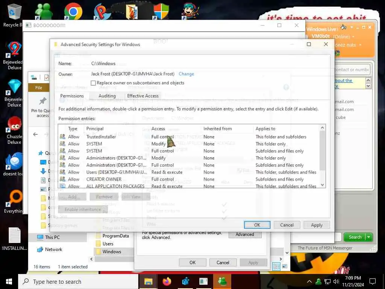Switch to the Permissions tab
This screenshot has width=385, height=289.
(72, 96)
